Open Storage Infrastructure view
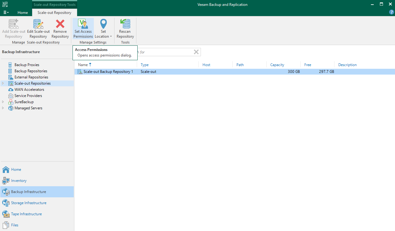This screenshot has width=395, height=231. point(29,203)
